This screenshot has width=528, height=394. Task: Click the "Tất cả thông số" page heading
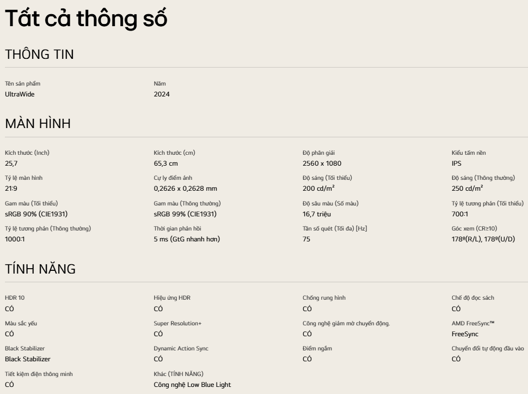(x=85, y=19)
